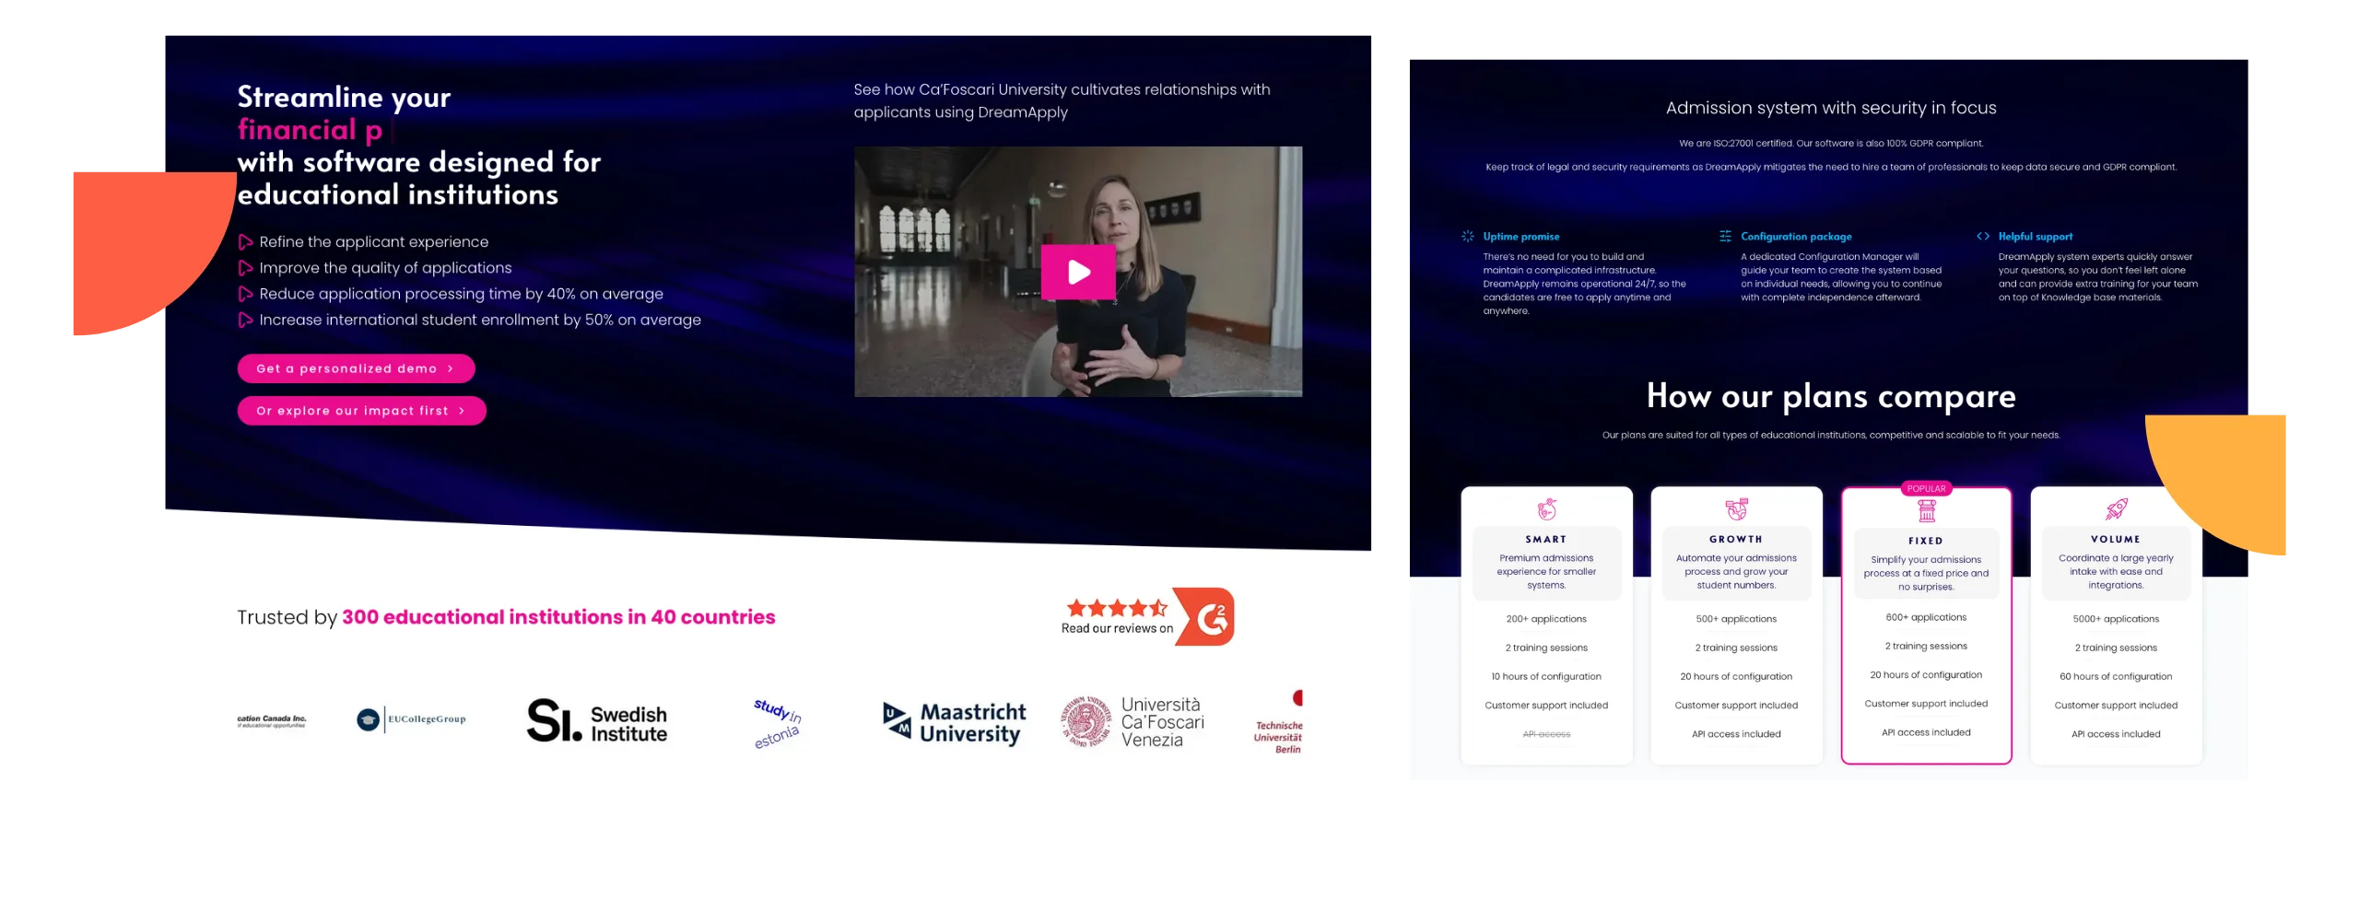Play the Ca'Foscari University video
This screenshot has width=2359, height=899.
coord(1077,272)
